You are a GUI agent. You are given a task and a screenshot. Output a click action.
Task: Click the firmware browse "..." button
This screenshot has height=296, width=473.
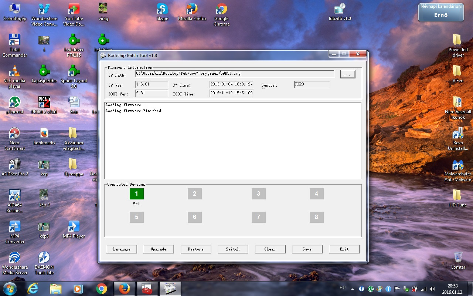[347, 74]
